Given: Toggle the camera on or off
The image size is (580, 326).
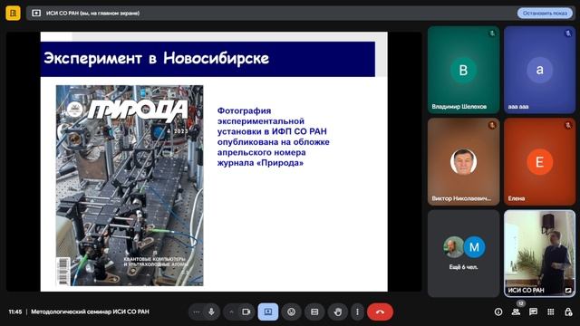Looking at the screenshot, I should (x=246, y=312).
